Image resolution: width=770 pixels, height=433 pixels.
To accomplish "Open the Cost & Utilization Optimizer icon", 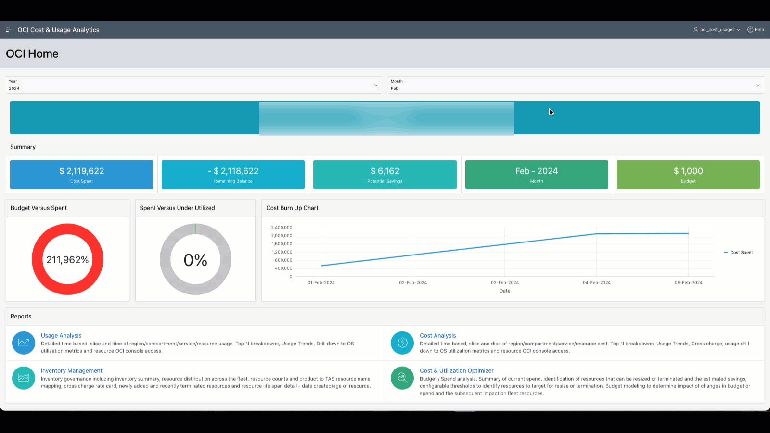I will click(x=402, y=378).
